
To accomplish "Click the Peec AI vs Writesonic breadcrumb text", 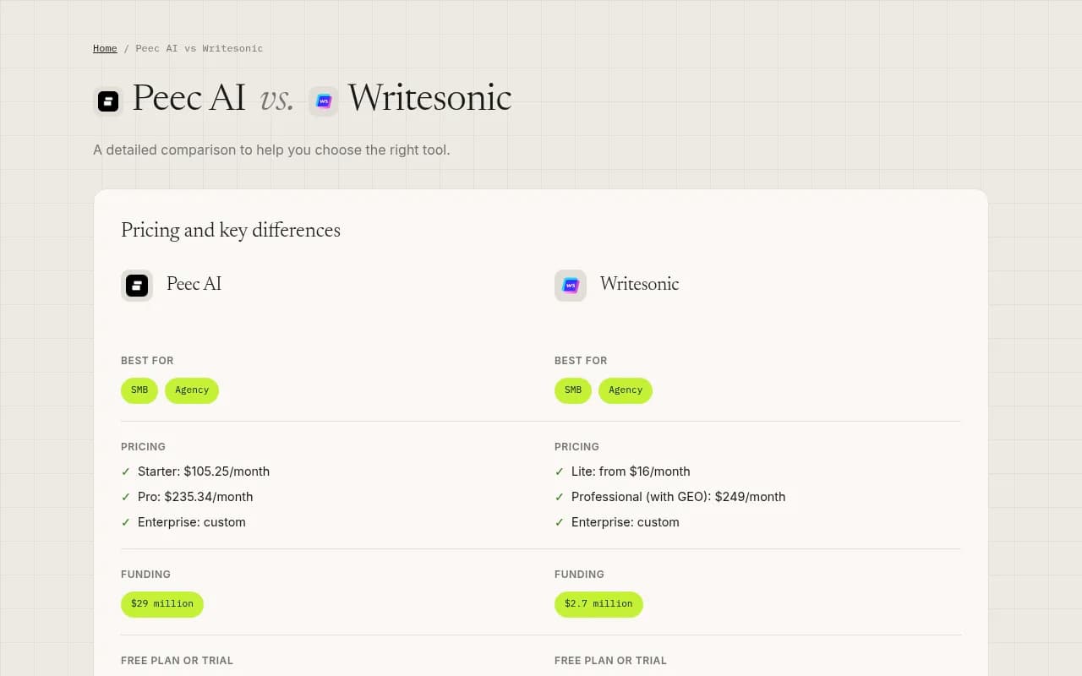I will [199, 48].
